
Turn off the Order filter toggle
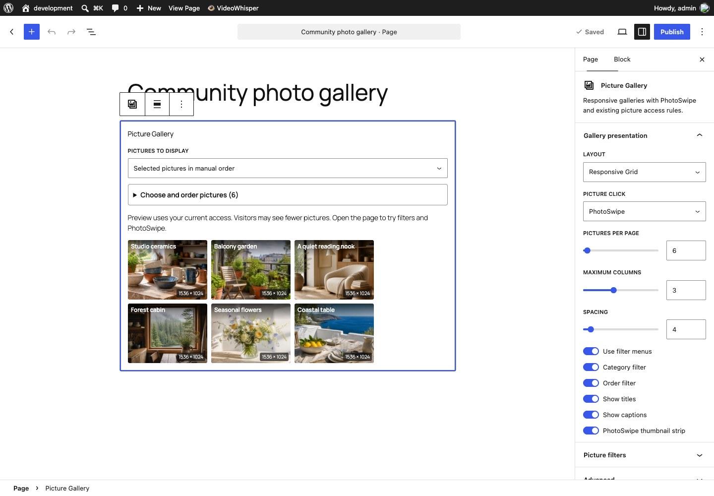(x=591, y=383)
